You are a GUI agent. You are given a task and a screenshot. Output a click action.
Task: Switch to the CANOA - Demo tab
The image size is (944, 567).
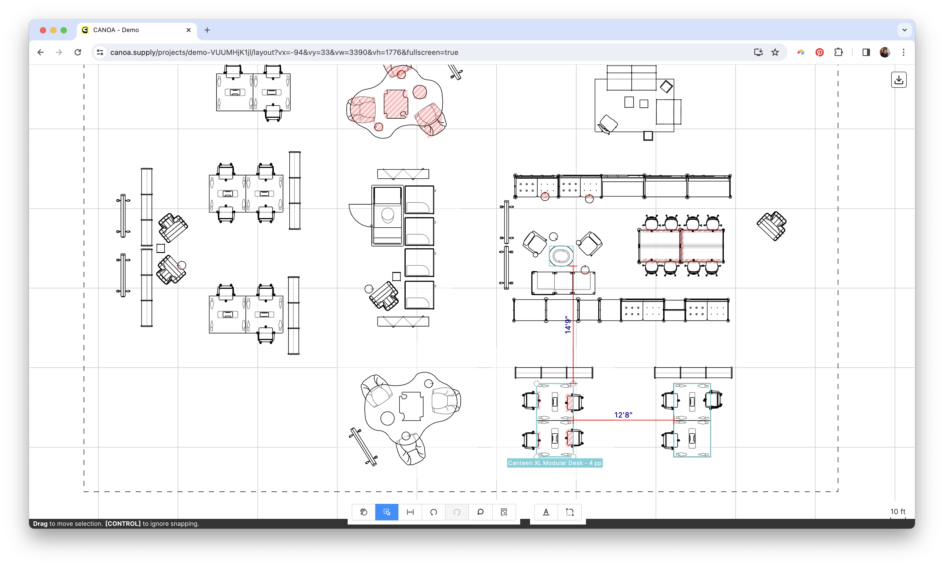pos(137,30)
